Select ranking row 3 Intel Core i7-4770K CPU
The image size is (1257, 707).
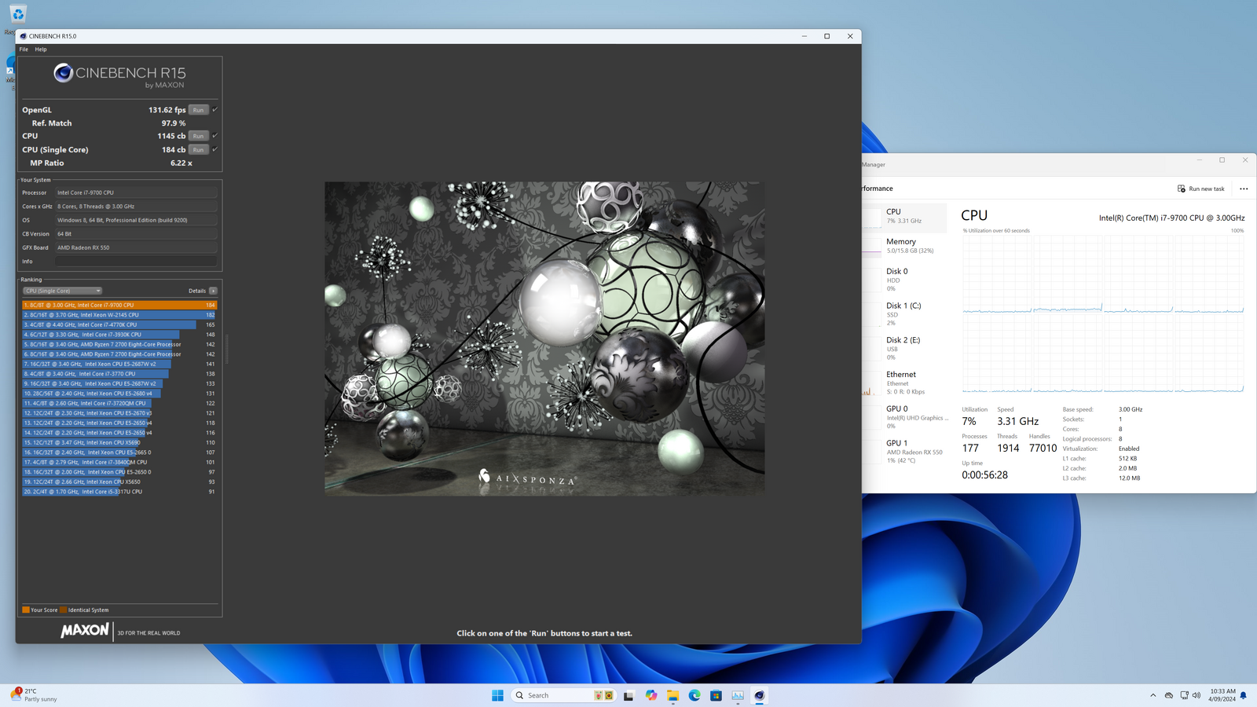pos(119,324)
